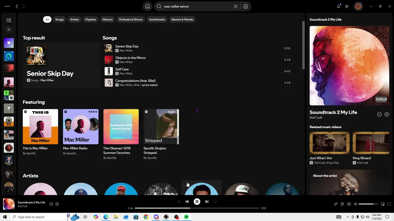Create a playlist with the plus icon in sidebar

(9, 30)
